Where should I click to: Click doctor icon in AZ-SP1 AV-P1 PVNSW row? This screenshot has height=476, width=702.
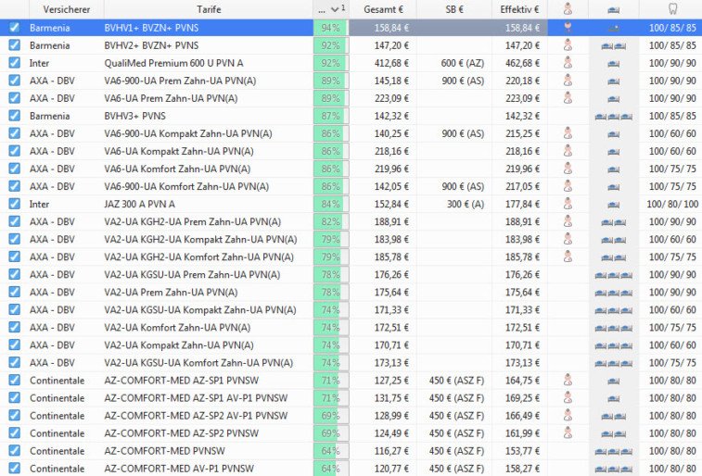pyautogui.click(x=568, y=397)
